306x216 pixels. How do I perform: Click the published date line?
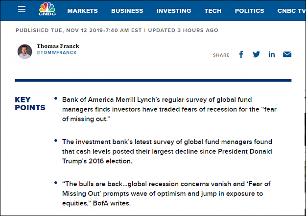[117, 30]
